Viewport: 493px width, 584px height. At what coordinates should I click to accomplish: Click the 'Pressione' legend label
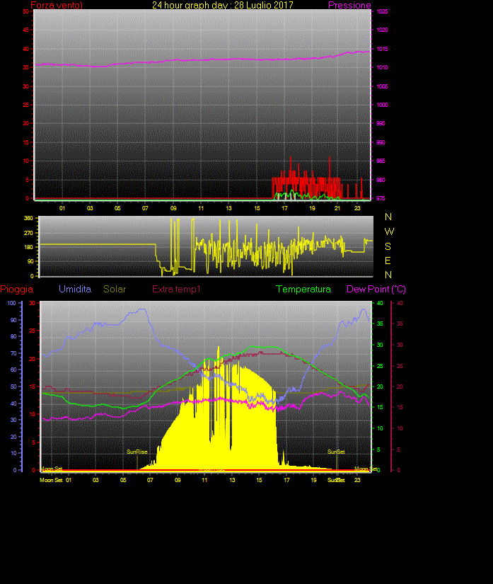tap(349, 5)
